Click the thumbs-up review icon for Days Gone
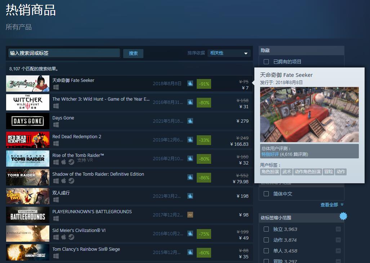This screenshot has height=263, width=370. click(x=190, y=121)
